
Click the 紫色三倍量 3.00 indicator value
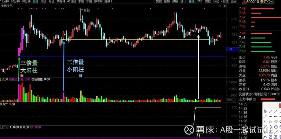click(x=20, y=79)
